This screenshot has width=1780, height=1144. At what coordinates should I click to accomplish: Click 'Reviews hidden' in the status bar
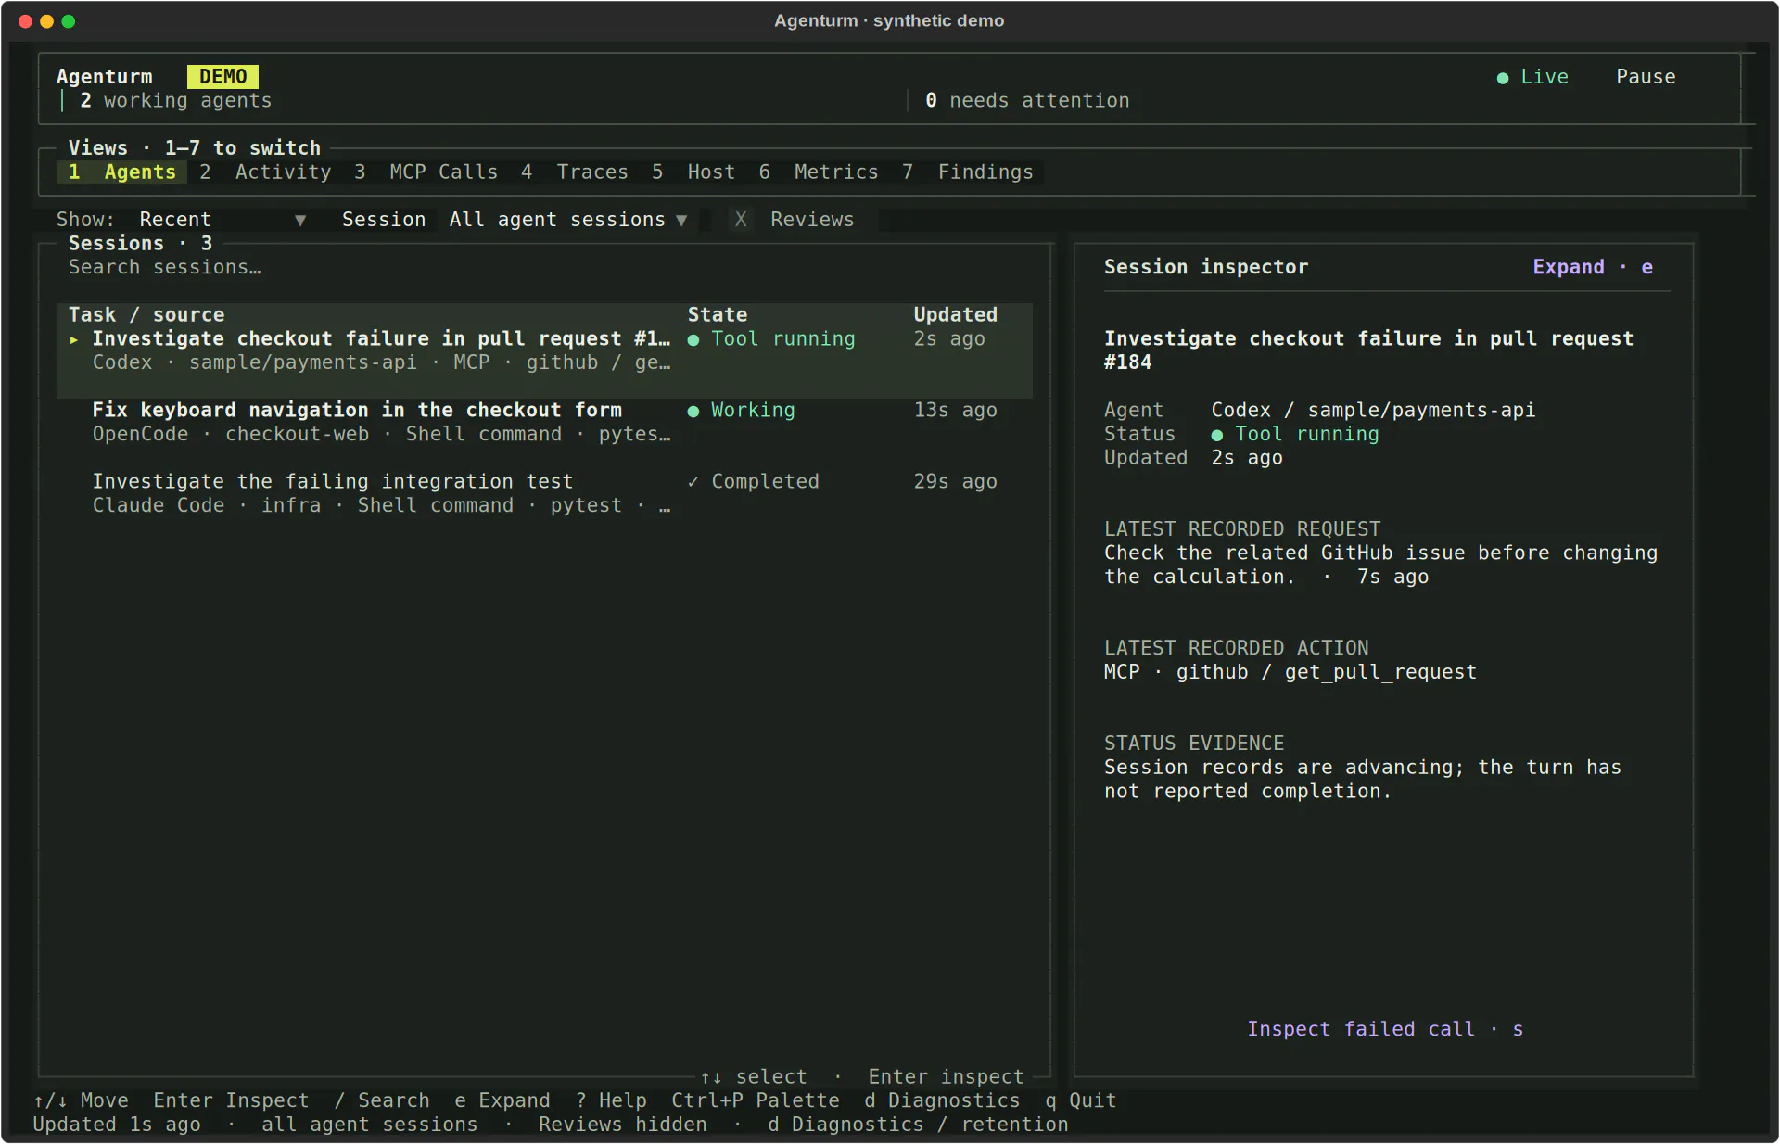(623, 1125)
